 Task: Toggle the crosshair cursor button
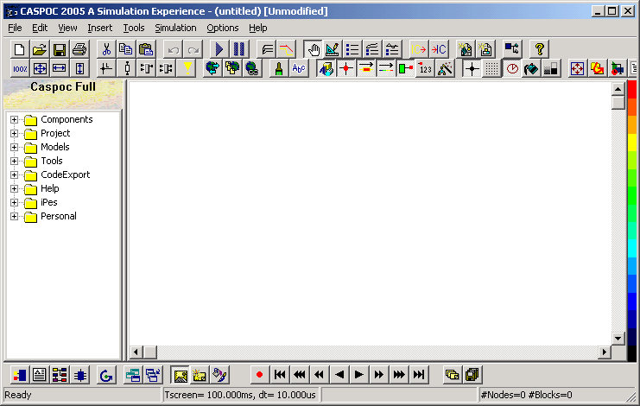point(472,68)
